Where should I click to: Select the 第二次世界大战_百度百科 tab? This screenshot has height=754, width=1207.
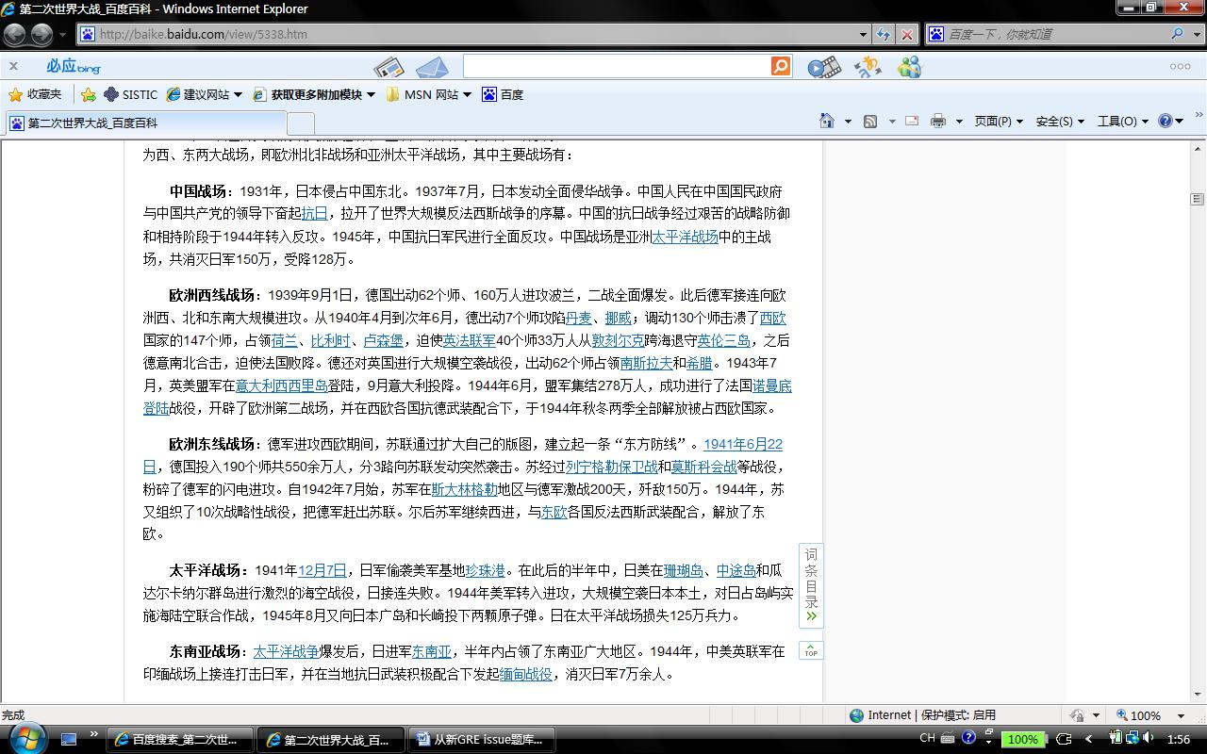[x=145, y=123]
